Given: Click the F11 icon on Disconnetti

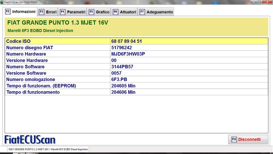Looking at the screenshot, I should tap(234, 139).
